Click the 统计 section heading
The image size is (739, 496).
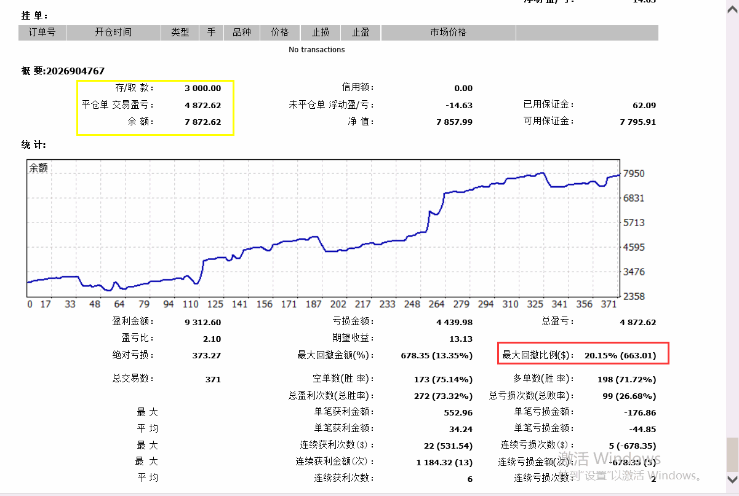click(x=34, y=145)
